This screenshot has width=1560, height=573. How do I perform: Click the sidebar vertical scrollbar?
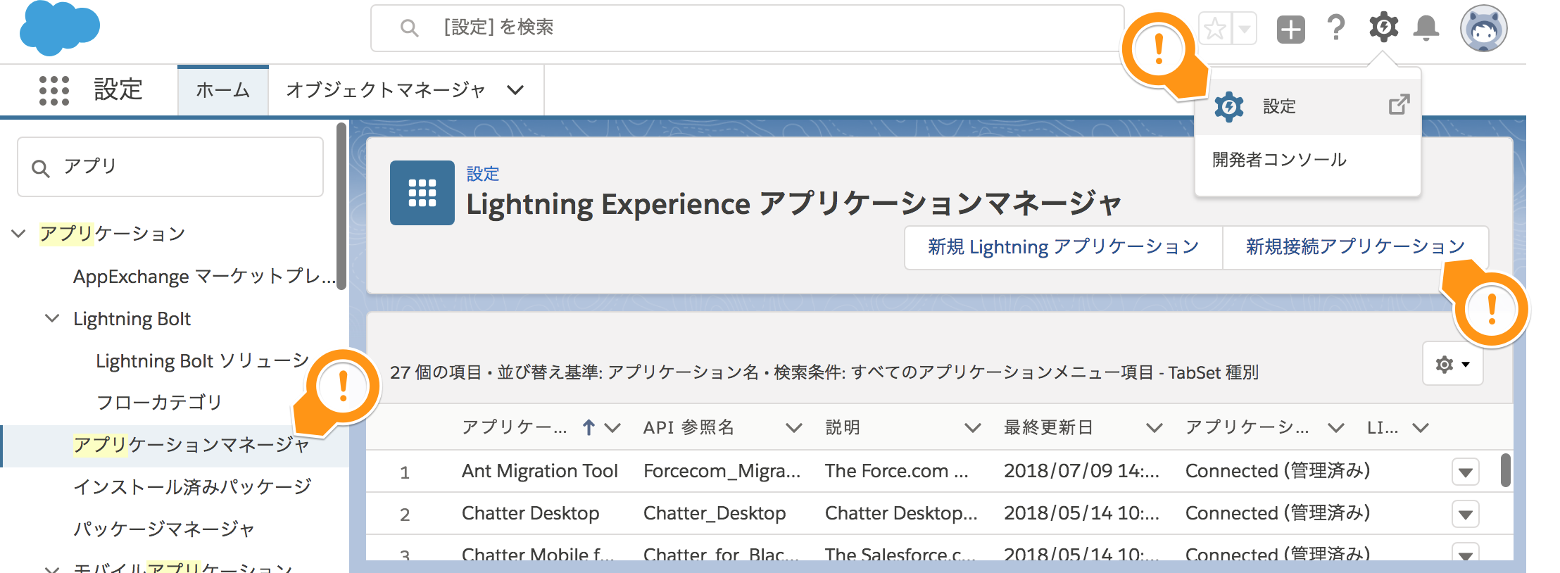(341, 206)
